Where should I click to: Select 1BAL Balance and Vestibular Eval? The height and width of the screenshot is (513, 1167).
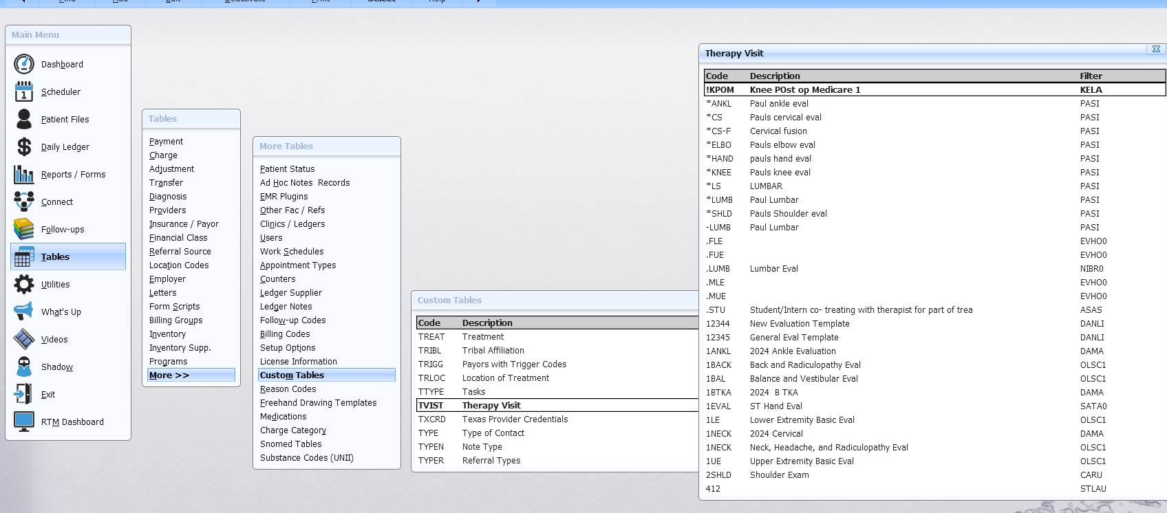[x=935, y=378]
